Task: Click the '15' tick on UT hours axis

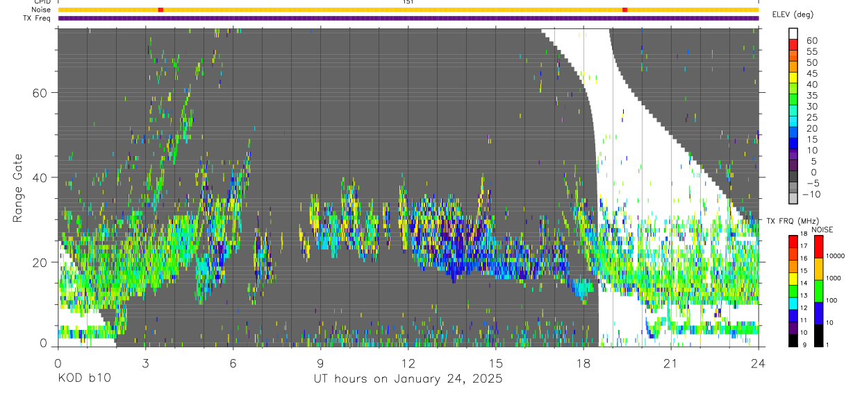Action: tap(496, 363)
